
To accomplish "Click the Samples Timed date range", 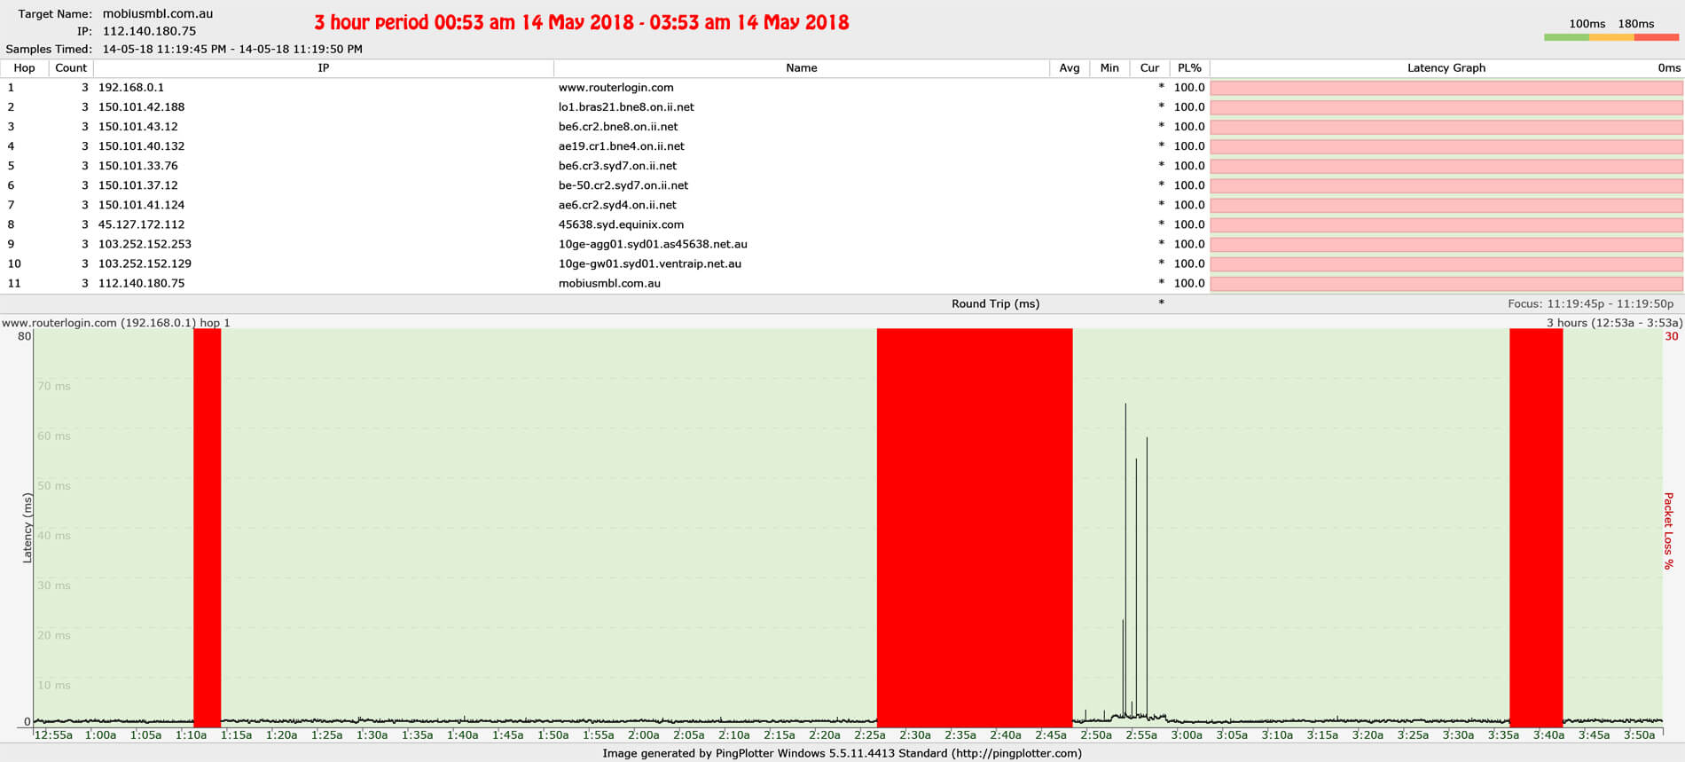I will coord(232,49).
